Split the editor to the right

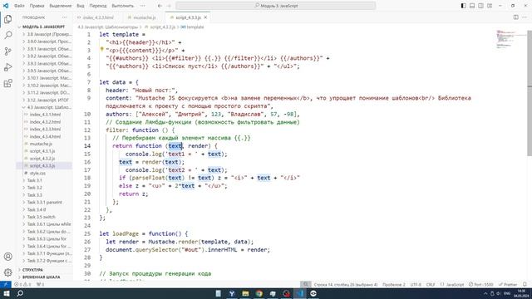point(515,17)
